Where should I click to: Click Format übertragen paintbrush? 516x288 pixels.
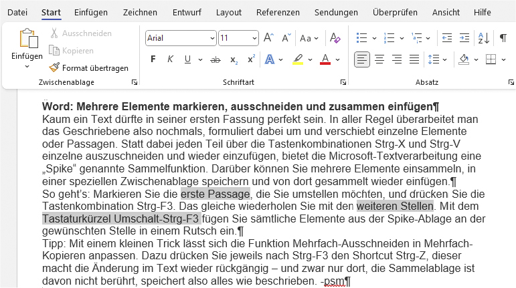coord(89,68)
